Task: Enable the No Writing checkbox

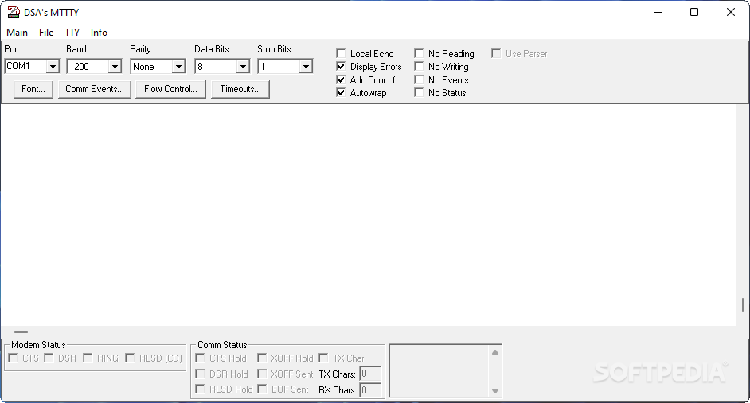Action: (419, 66)
